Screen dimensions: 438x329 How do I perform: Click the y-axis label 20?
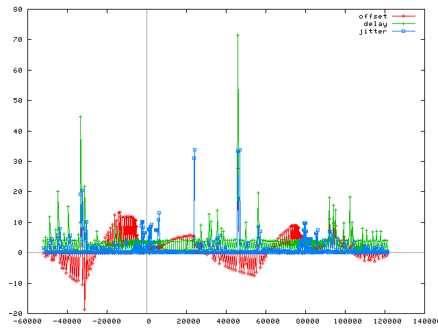[18, 192]
